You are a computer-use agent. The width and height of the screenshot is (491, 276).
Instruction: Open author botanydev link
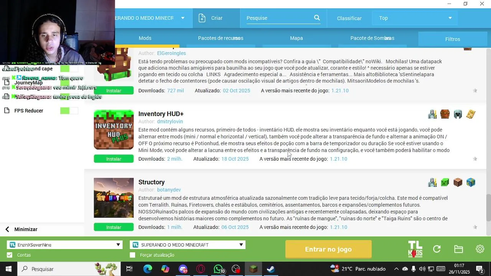tap(169, 190)
